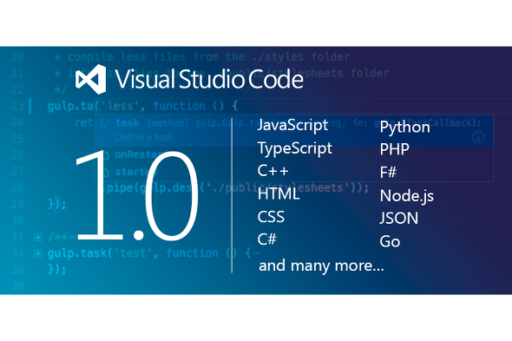This screenshot has height=341, width=512.
Task: Select "TypeScript" in the language list
Action: click(295, 148)
